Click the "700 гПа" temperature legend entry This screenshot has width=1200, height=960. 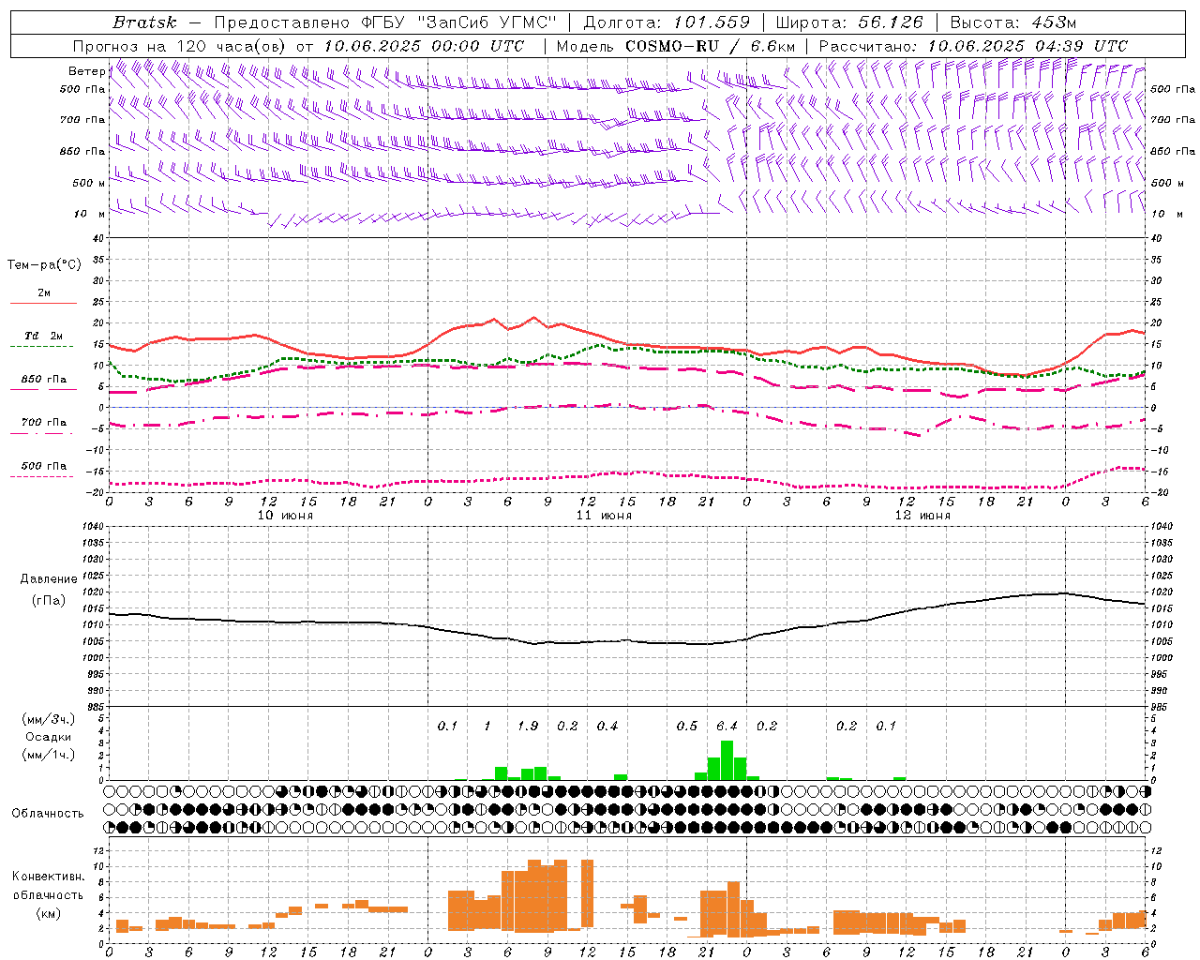[44, 423]
